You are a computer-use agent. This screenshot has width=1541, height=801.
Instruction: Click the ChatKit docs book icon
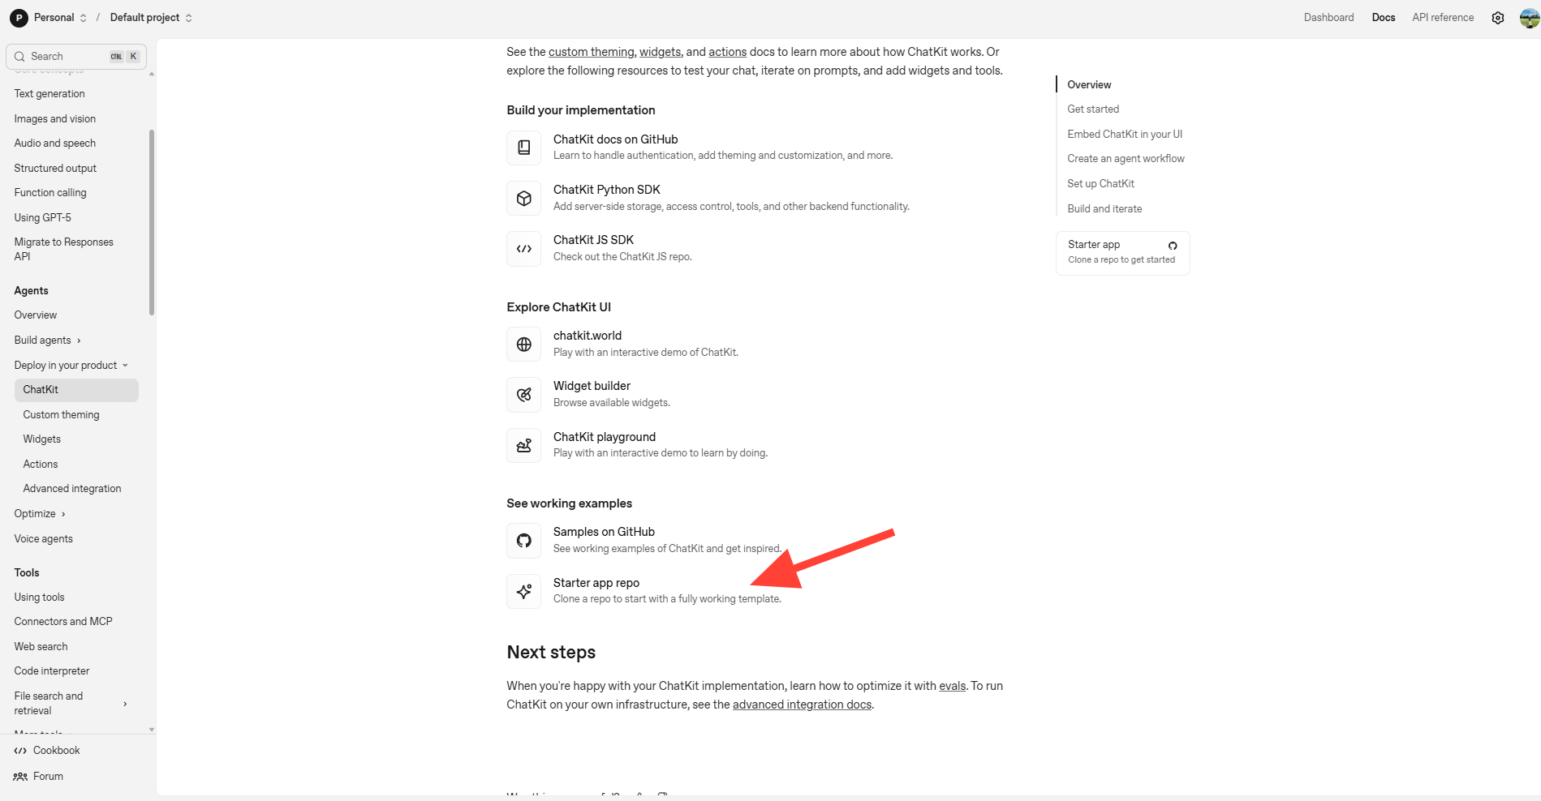(x=524, y=148)
